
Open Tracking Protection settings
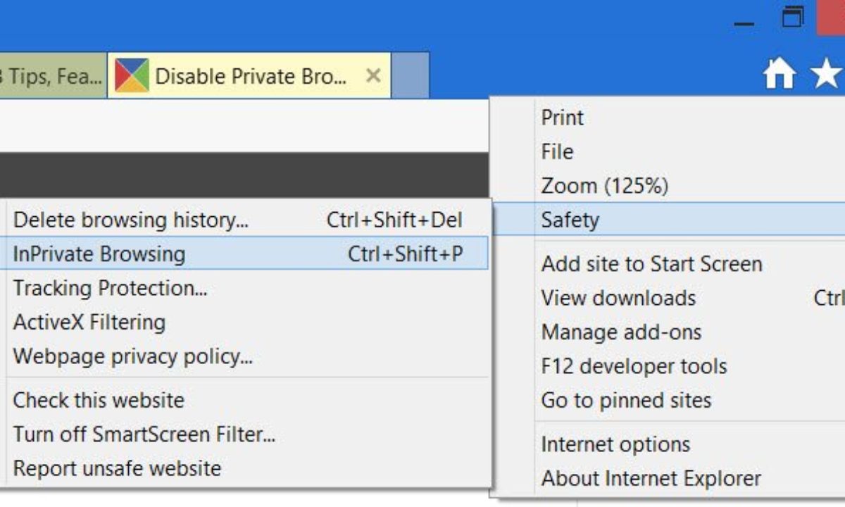point(110,288)
